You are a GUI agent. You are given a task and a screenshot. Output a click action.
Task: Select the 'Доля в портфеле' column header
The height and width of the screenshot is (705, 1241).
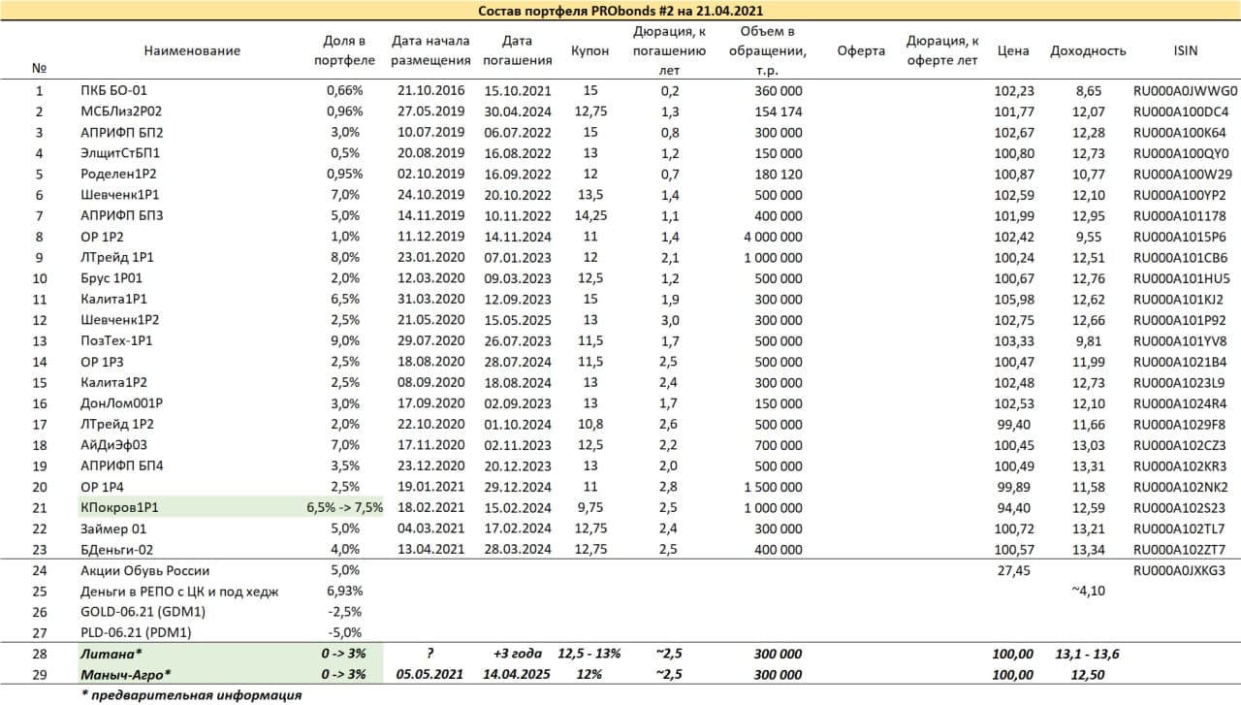(344, 50)
